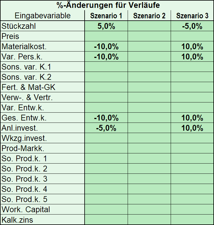The width and height of the screenshot is (214, 225).
Task: Click the Kalk.zins row label
Action: click(17, 220)
